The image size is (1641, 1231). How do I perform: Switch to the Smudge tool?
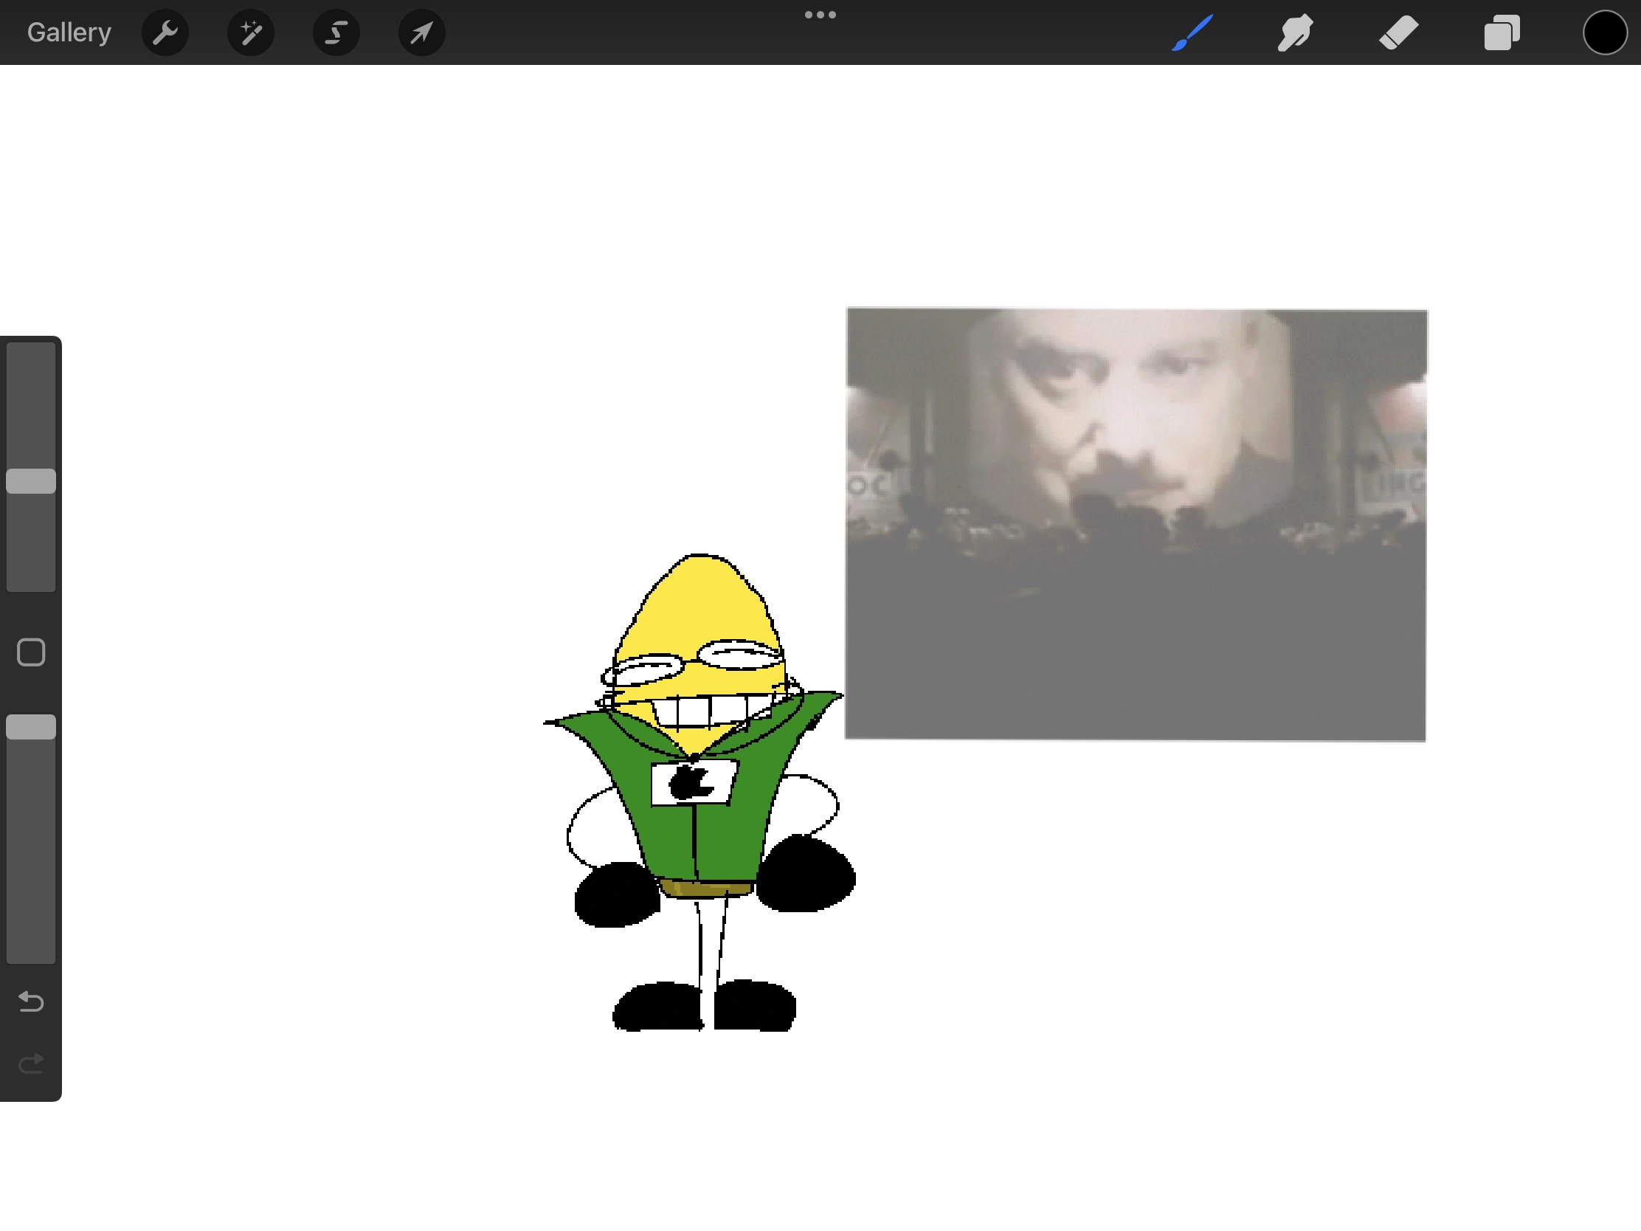coord(1295,32)
